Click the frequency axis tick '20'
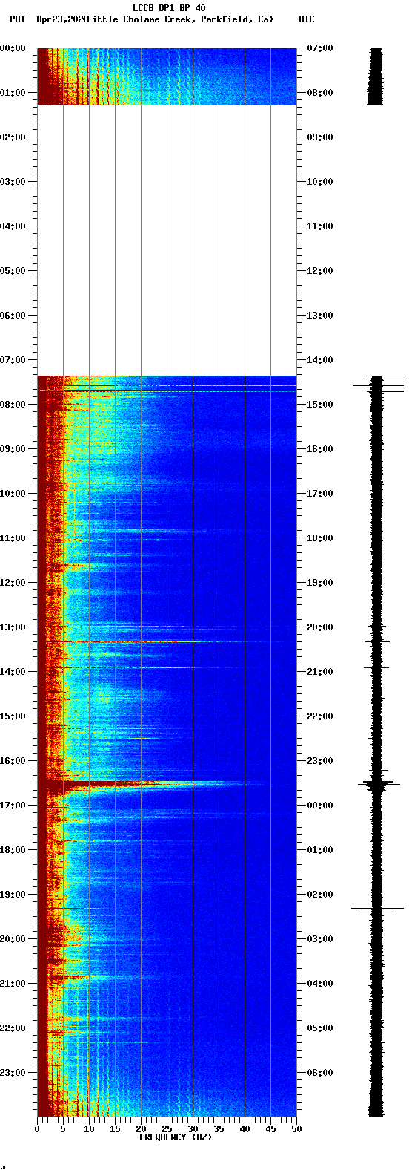 tap(141, 1129)
